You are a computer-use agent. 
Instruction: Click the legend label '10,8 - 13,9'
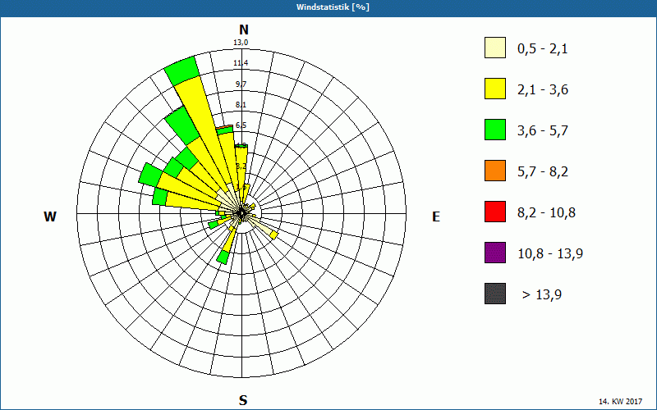550,254
